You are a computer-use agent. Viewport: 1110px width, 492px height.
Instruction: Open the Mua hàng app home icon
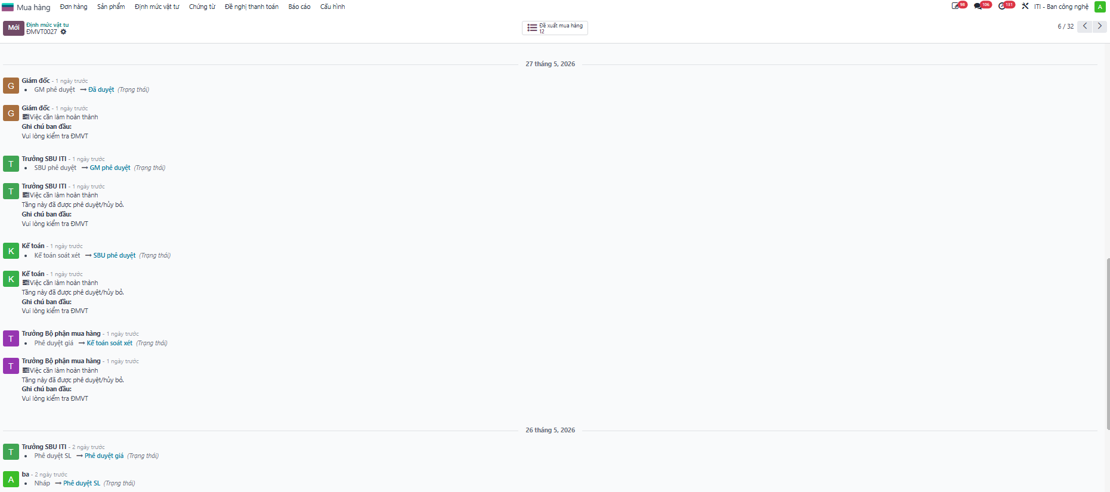8,7
